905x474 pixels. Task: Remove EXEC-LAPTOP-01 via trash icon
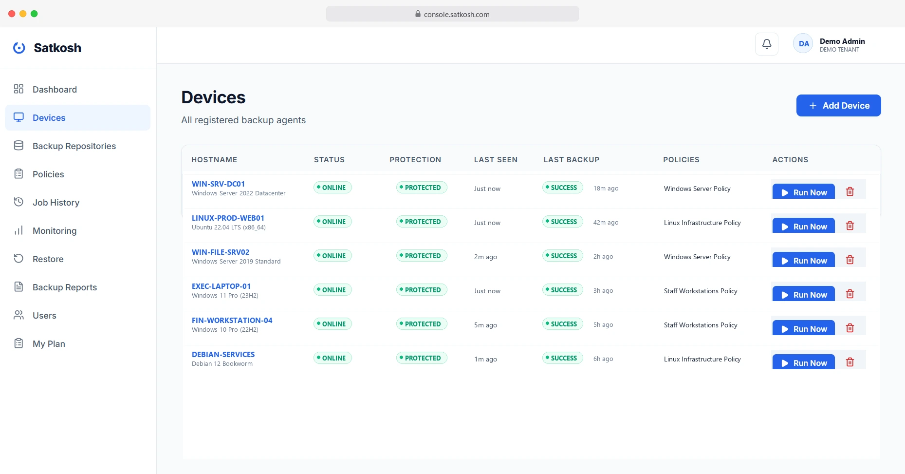tap(850, 294)
